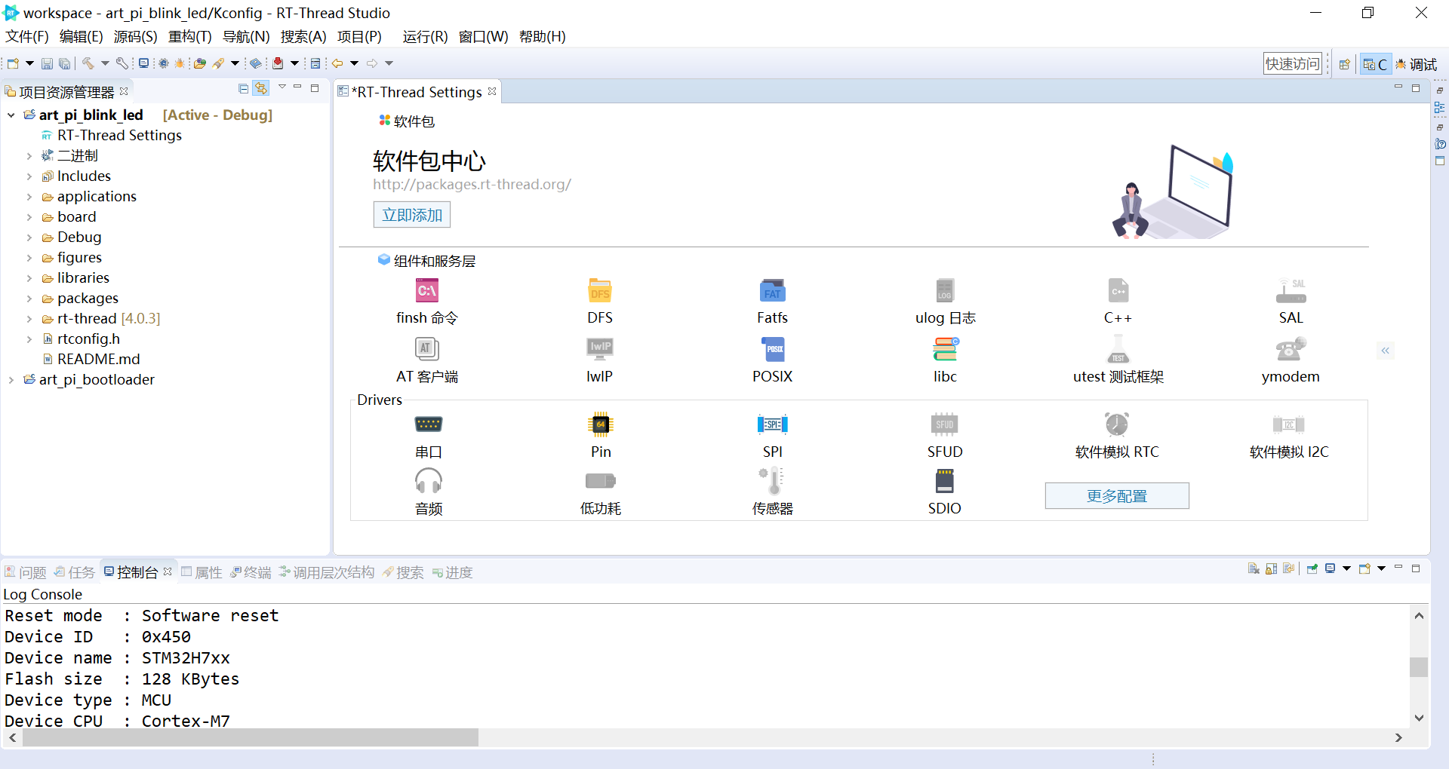The height and width of the screenshot is (769, 1449).
Task: Click the 更多配置 button
Action: pyautogui.click(x=1117, y=496)
